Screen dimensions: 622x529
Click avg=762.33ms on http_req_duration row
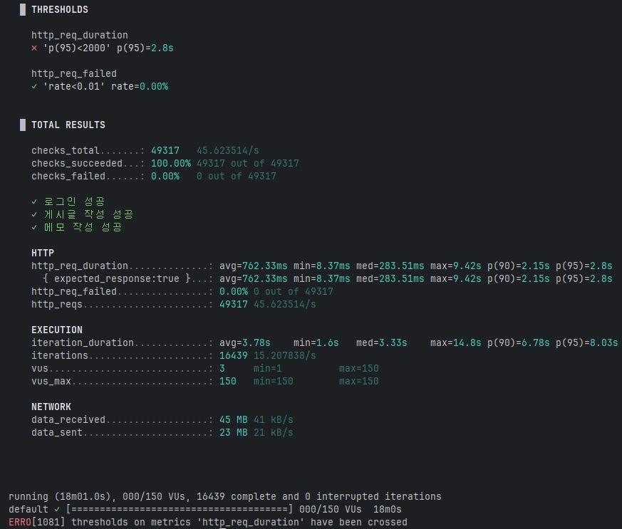pos(254,266)
